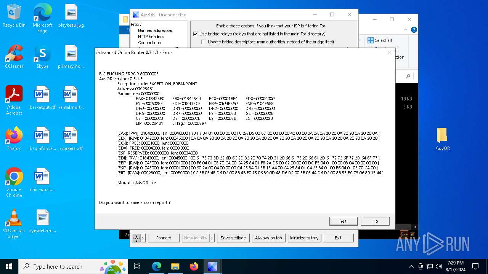Select HTTP headers in the AdvOR tree

pos(151,37)
